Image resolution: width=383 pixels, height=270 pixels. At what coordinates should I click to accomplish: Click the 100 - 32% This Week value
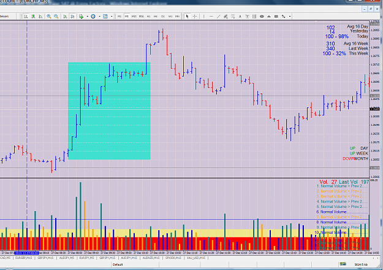click(x=334, y=53)
